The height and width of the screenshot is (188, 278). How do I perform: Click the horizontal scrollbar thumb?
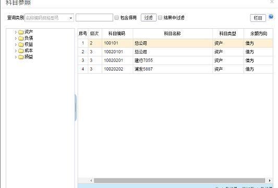[x=179, y=180]
